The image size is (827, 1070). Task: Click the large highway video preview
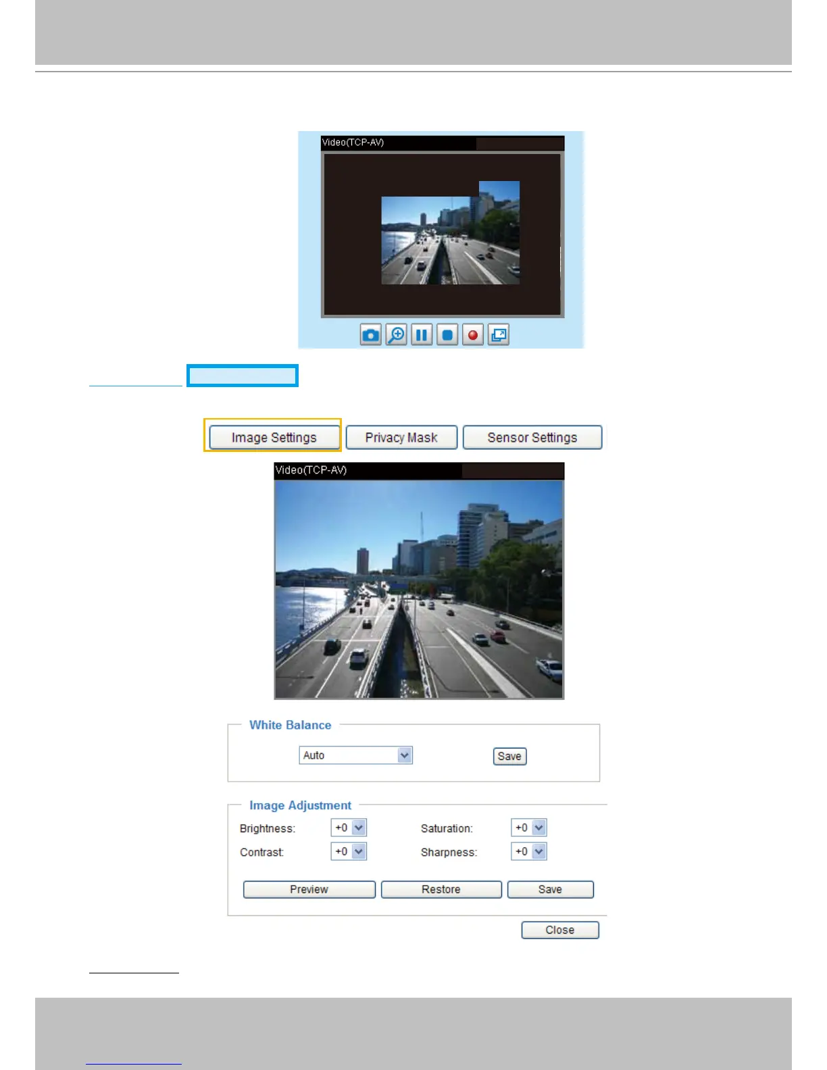[419, 589]
